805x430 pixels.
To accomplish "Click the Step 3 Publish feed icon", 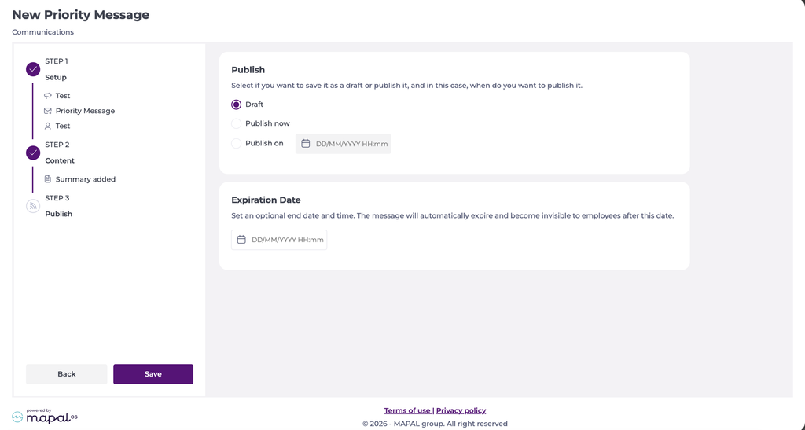I will click(x=33, y=206).
